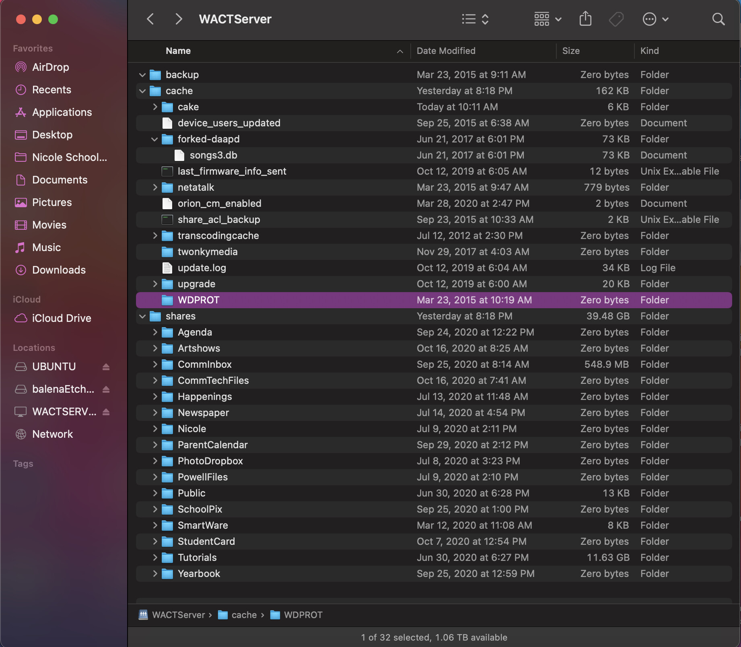
Task: Open the group-by grid dropdown
Action: tap(548, 19)
